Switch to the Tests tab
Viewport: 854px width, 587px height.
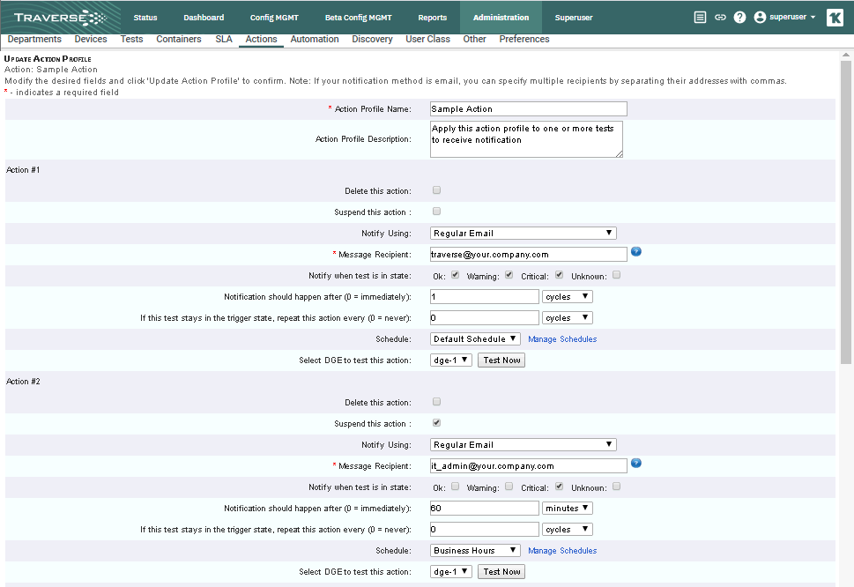(132, 39)
